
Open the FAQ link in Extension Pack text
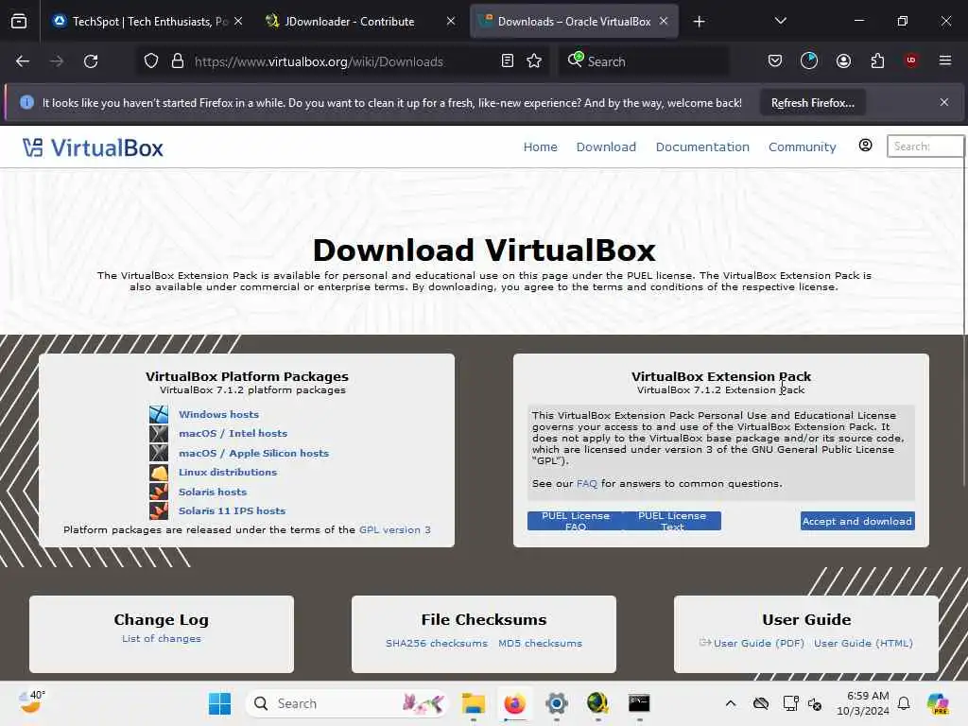(586, 483)
